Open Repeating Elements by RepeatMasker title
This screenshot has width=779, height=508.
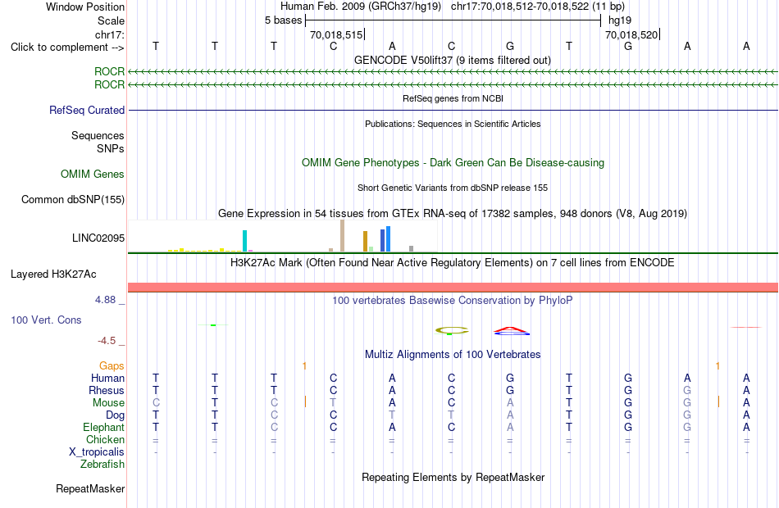coord(453,478)
